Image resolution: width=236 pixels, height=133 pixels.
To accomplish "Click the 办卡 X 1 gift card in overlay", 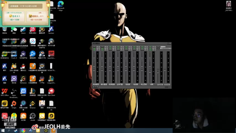I will pyautogui.click(x=14, y=17).
